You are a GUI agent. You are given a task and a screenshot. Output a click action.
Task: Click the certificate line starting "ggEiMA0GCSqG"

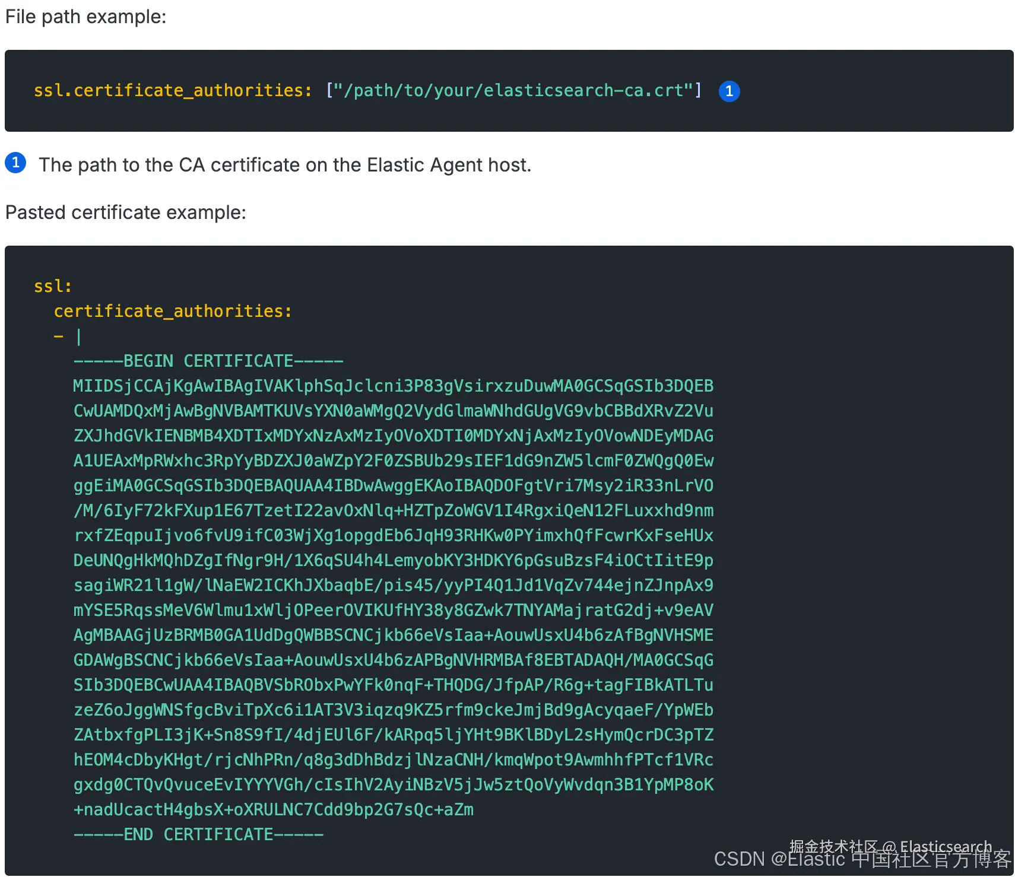(394, 485)
